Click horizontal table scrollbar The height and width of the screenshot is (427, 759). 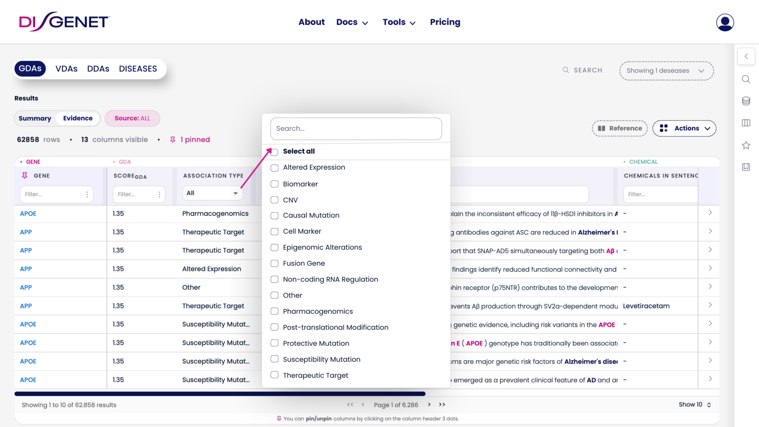pyautogui.click(x=220, y=394)
